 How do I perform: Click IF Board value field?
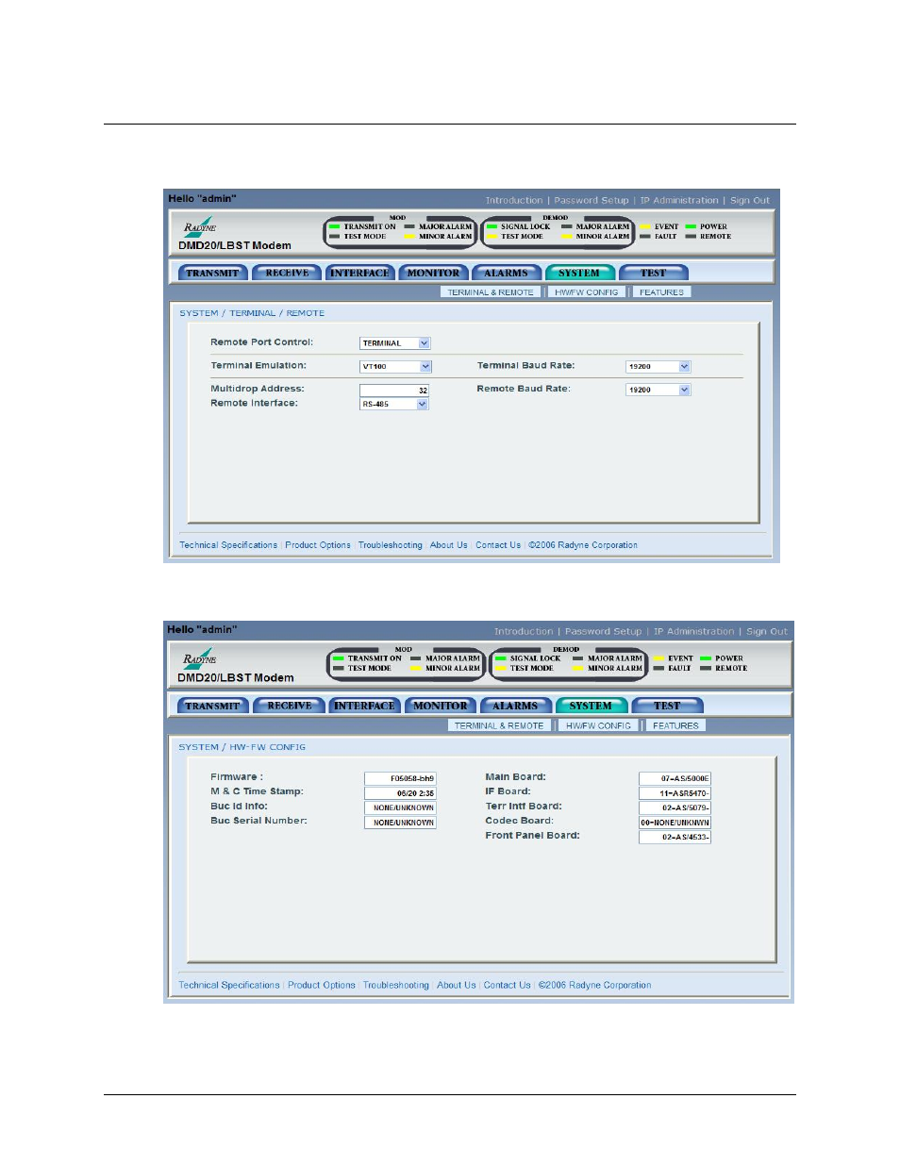(675, 793)
